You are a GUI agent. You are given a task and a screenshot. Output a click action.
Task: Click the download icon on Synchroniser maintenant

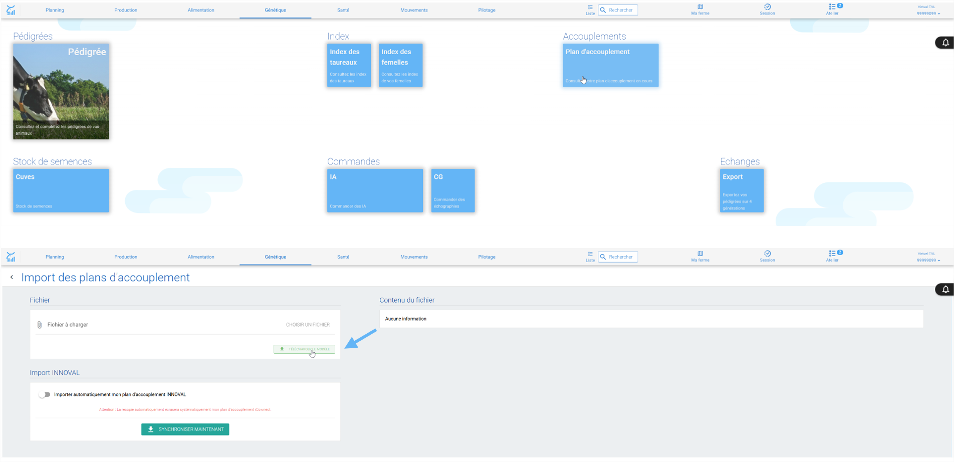pos(150,429)
